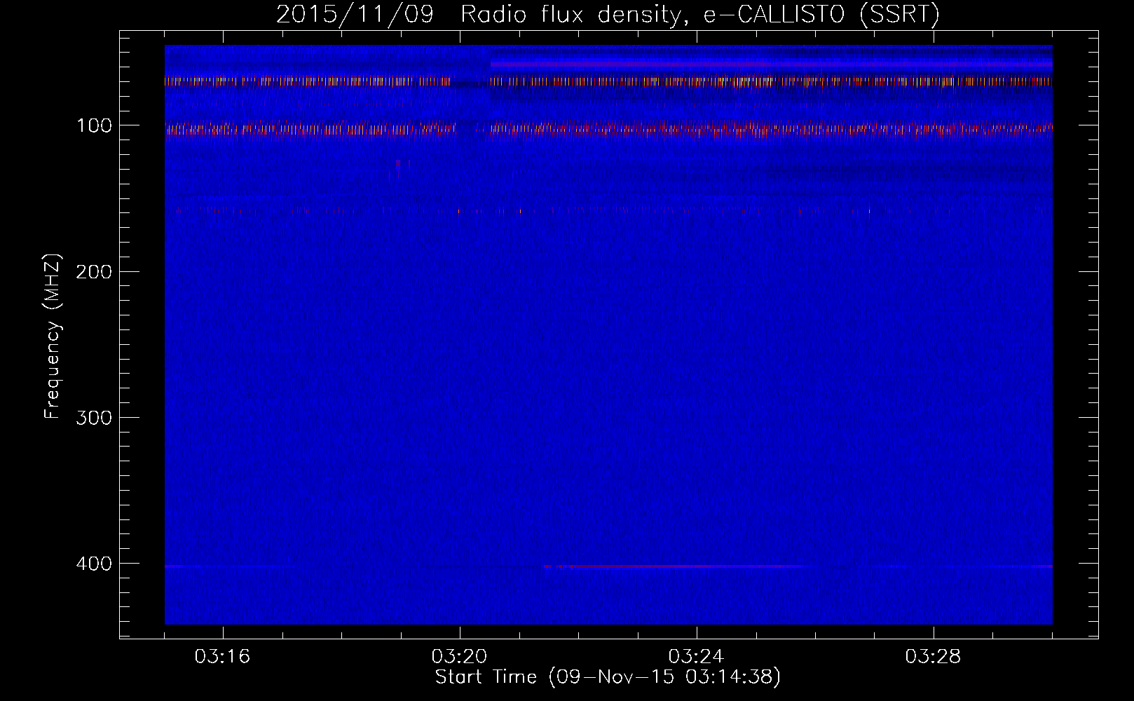Screen dimensions: 1134x701
Task: Click the '200' frequency tick label
Action: [94, 271]
